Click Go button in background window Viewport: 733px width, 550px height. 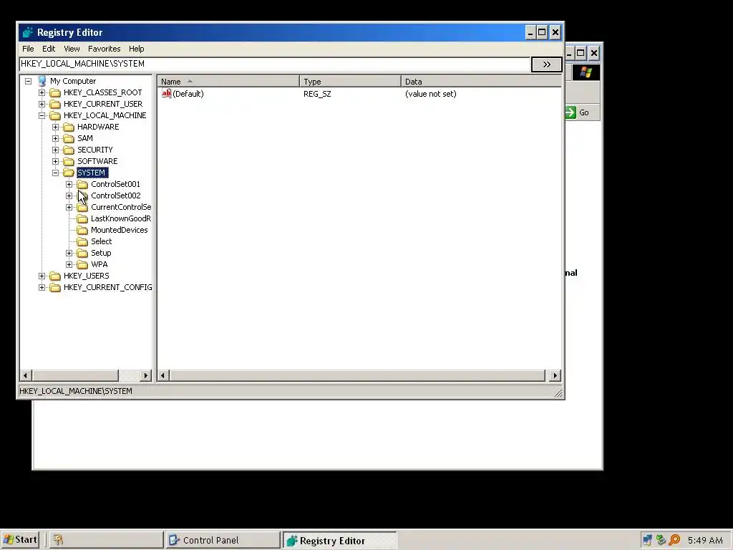tap(578, 112)
